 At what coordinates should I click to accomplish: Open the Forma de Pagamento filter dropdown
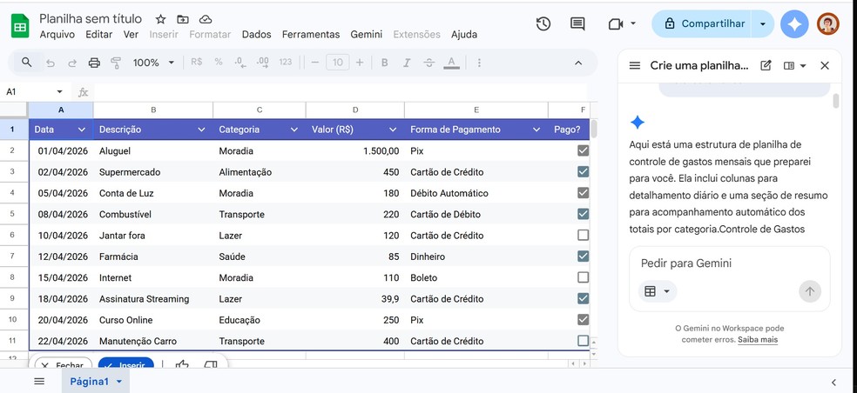click(536, 130)
